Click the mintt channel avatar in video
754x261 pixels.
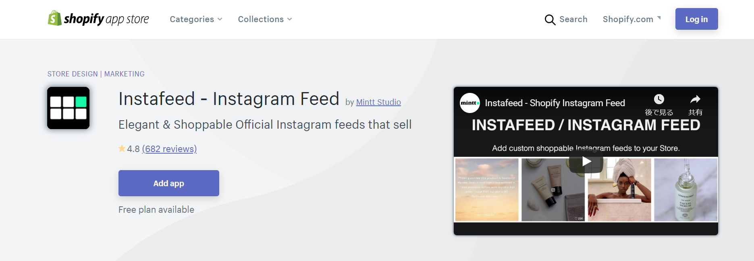click(470, 103)
